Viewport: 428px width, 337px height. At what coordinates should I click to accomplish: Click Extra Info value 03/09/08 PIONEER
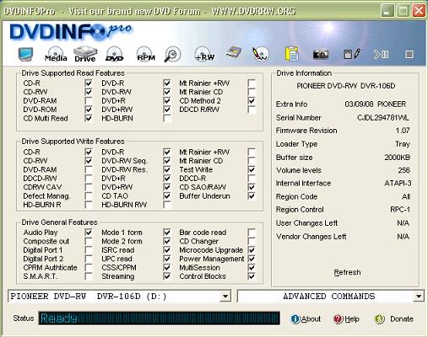pos(376,104)
